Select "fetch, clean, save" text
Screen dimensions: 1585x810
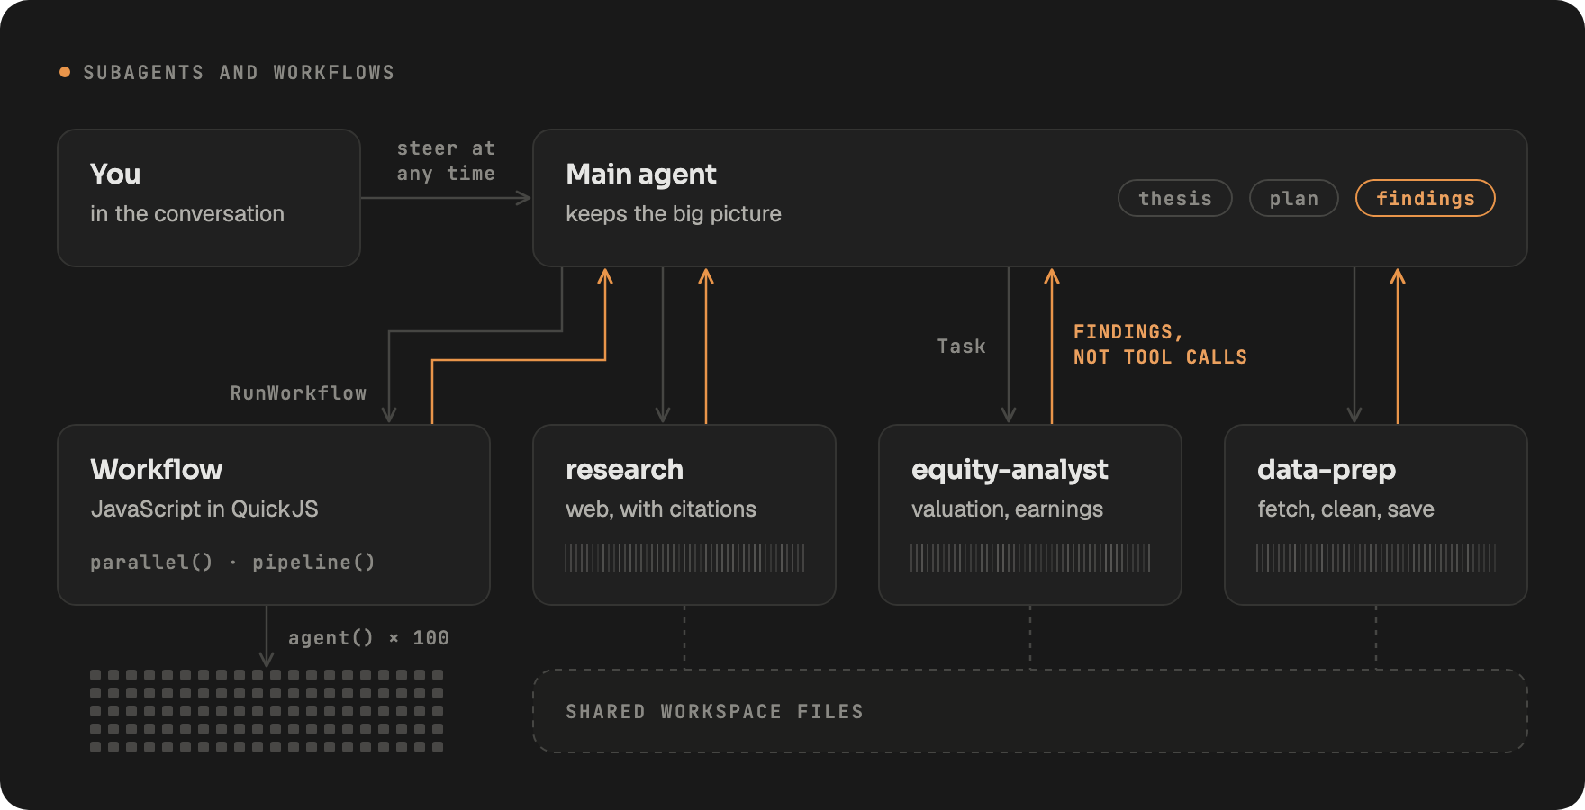[x=1345, y=509]
